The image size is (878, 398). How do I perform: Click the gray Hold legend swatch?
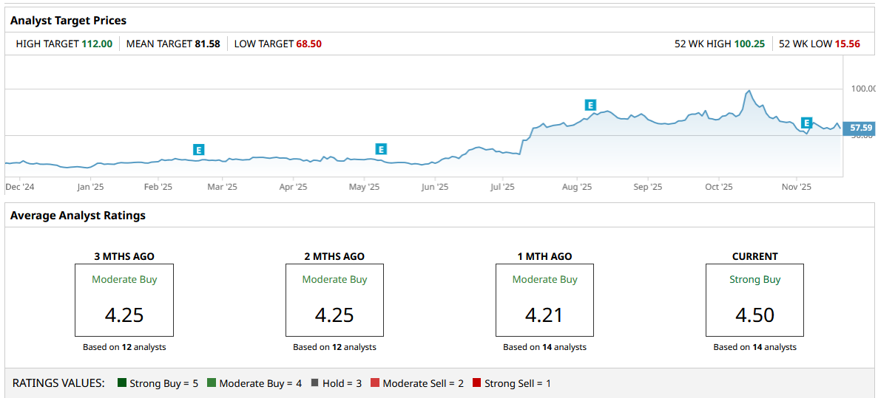(x=315, y=383)
